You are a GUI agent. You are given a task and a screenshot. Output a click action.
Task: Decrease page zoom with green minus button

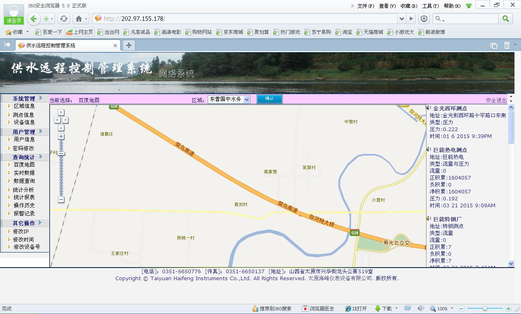(462, 309)
